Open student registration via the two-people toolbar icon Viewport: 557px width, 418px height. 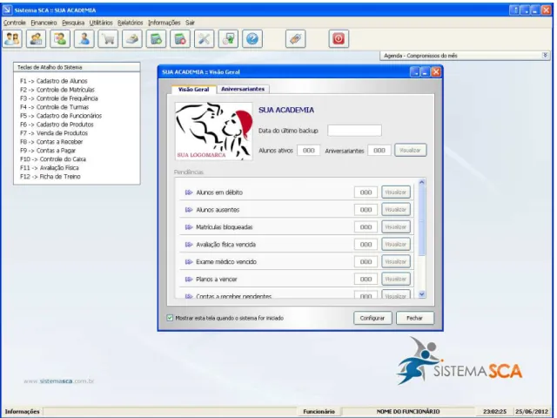[12, 38]
